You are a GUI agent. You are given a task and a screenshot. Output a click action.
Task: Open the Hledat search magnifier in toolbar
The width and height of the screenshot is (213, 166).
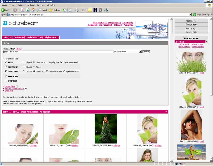click(39, 10)
